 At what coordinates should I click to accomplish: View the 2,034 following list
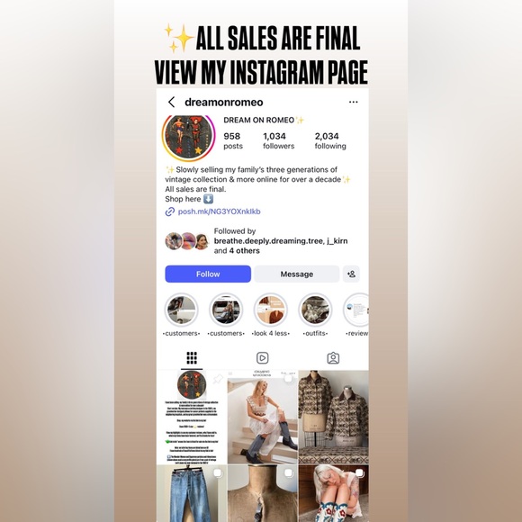click(x=330, y=140)
